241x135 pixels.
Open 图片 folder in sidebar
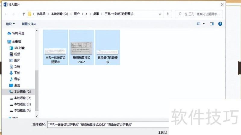15,60
